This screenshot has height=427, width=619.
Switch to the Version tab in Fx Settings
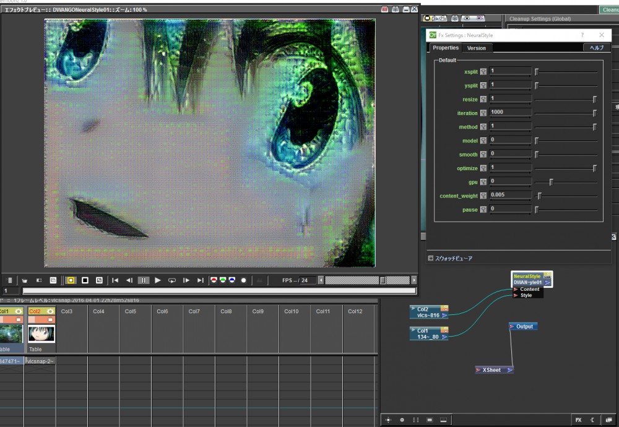477,48
